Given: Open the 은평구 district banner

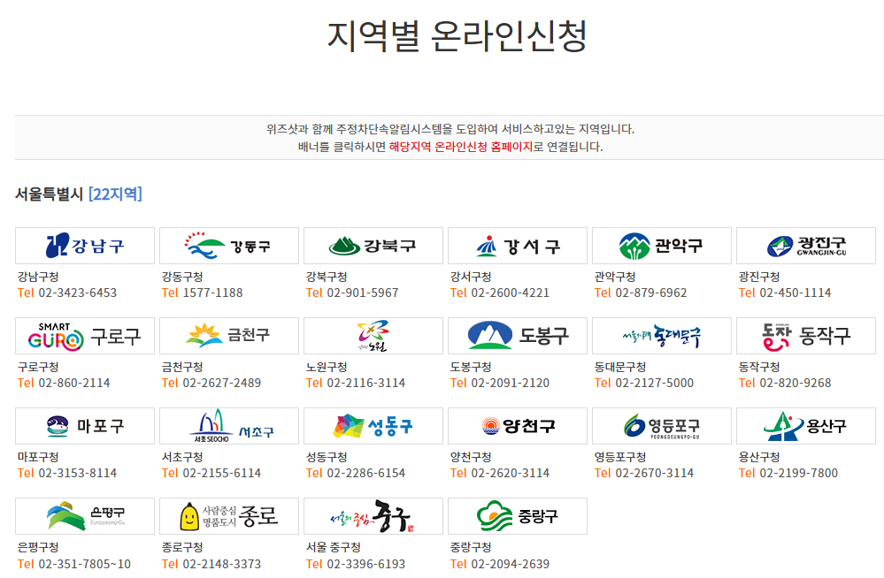Looking at the screenshot, I should pyautogui.click(x=85, y=516).
